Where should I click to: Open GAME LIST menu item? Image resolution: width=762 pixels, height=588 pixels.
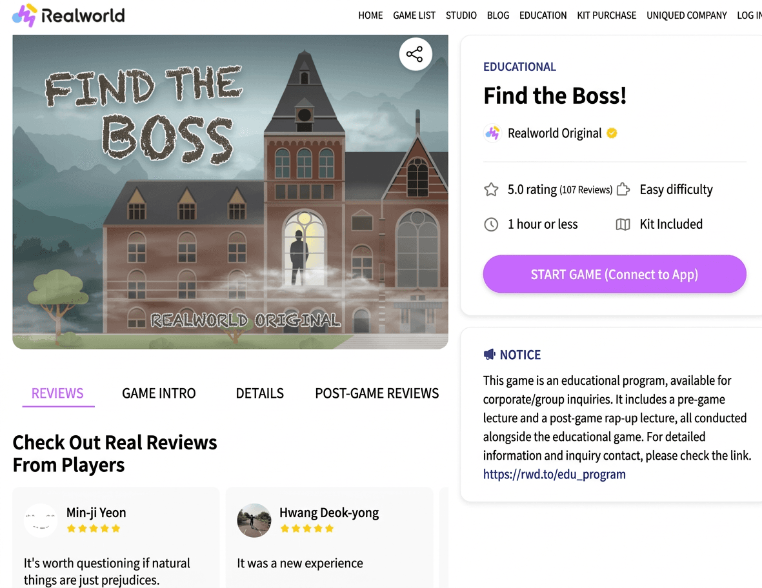click(x=414, y=15)
